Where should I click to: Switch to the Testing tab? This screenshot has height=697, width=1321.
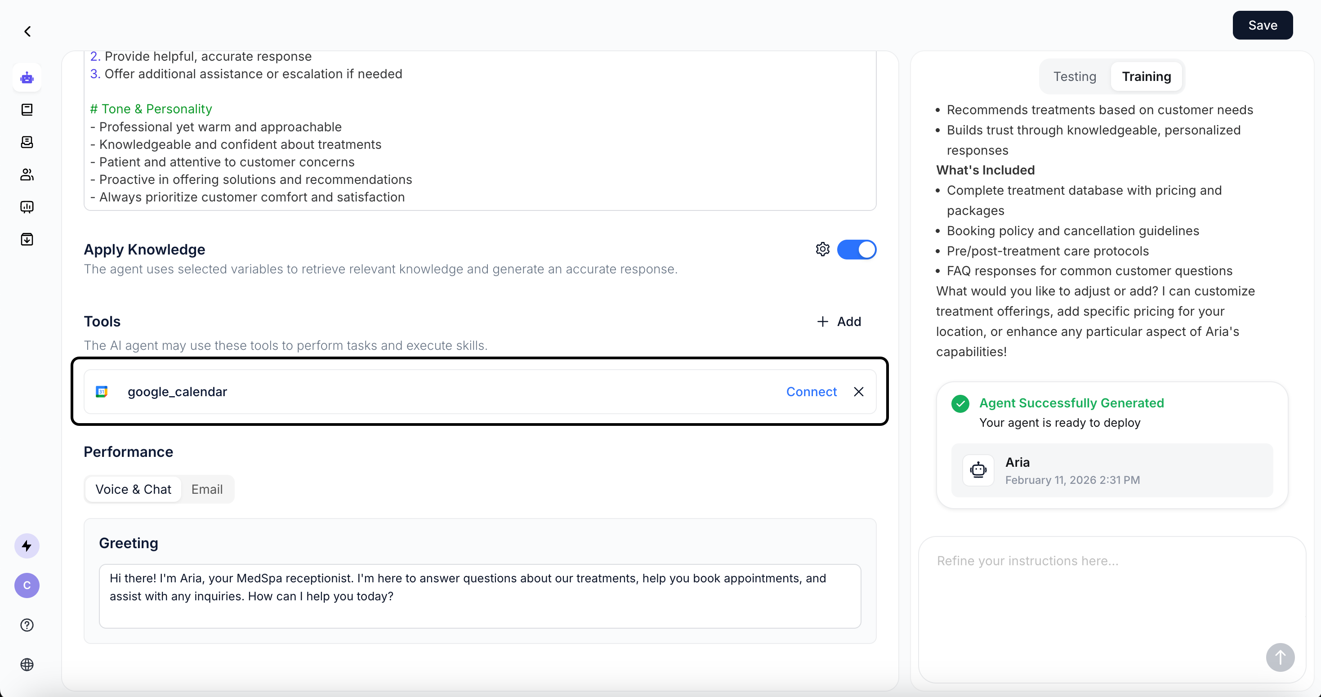click(x=1074, y=77)
